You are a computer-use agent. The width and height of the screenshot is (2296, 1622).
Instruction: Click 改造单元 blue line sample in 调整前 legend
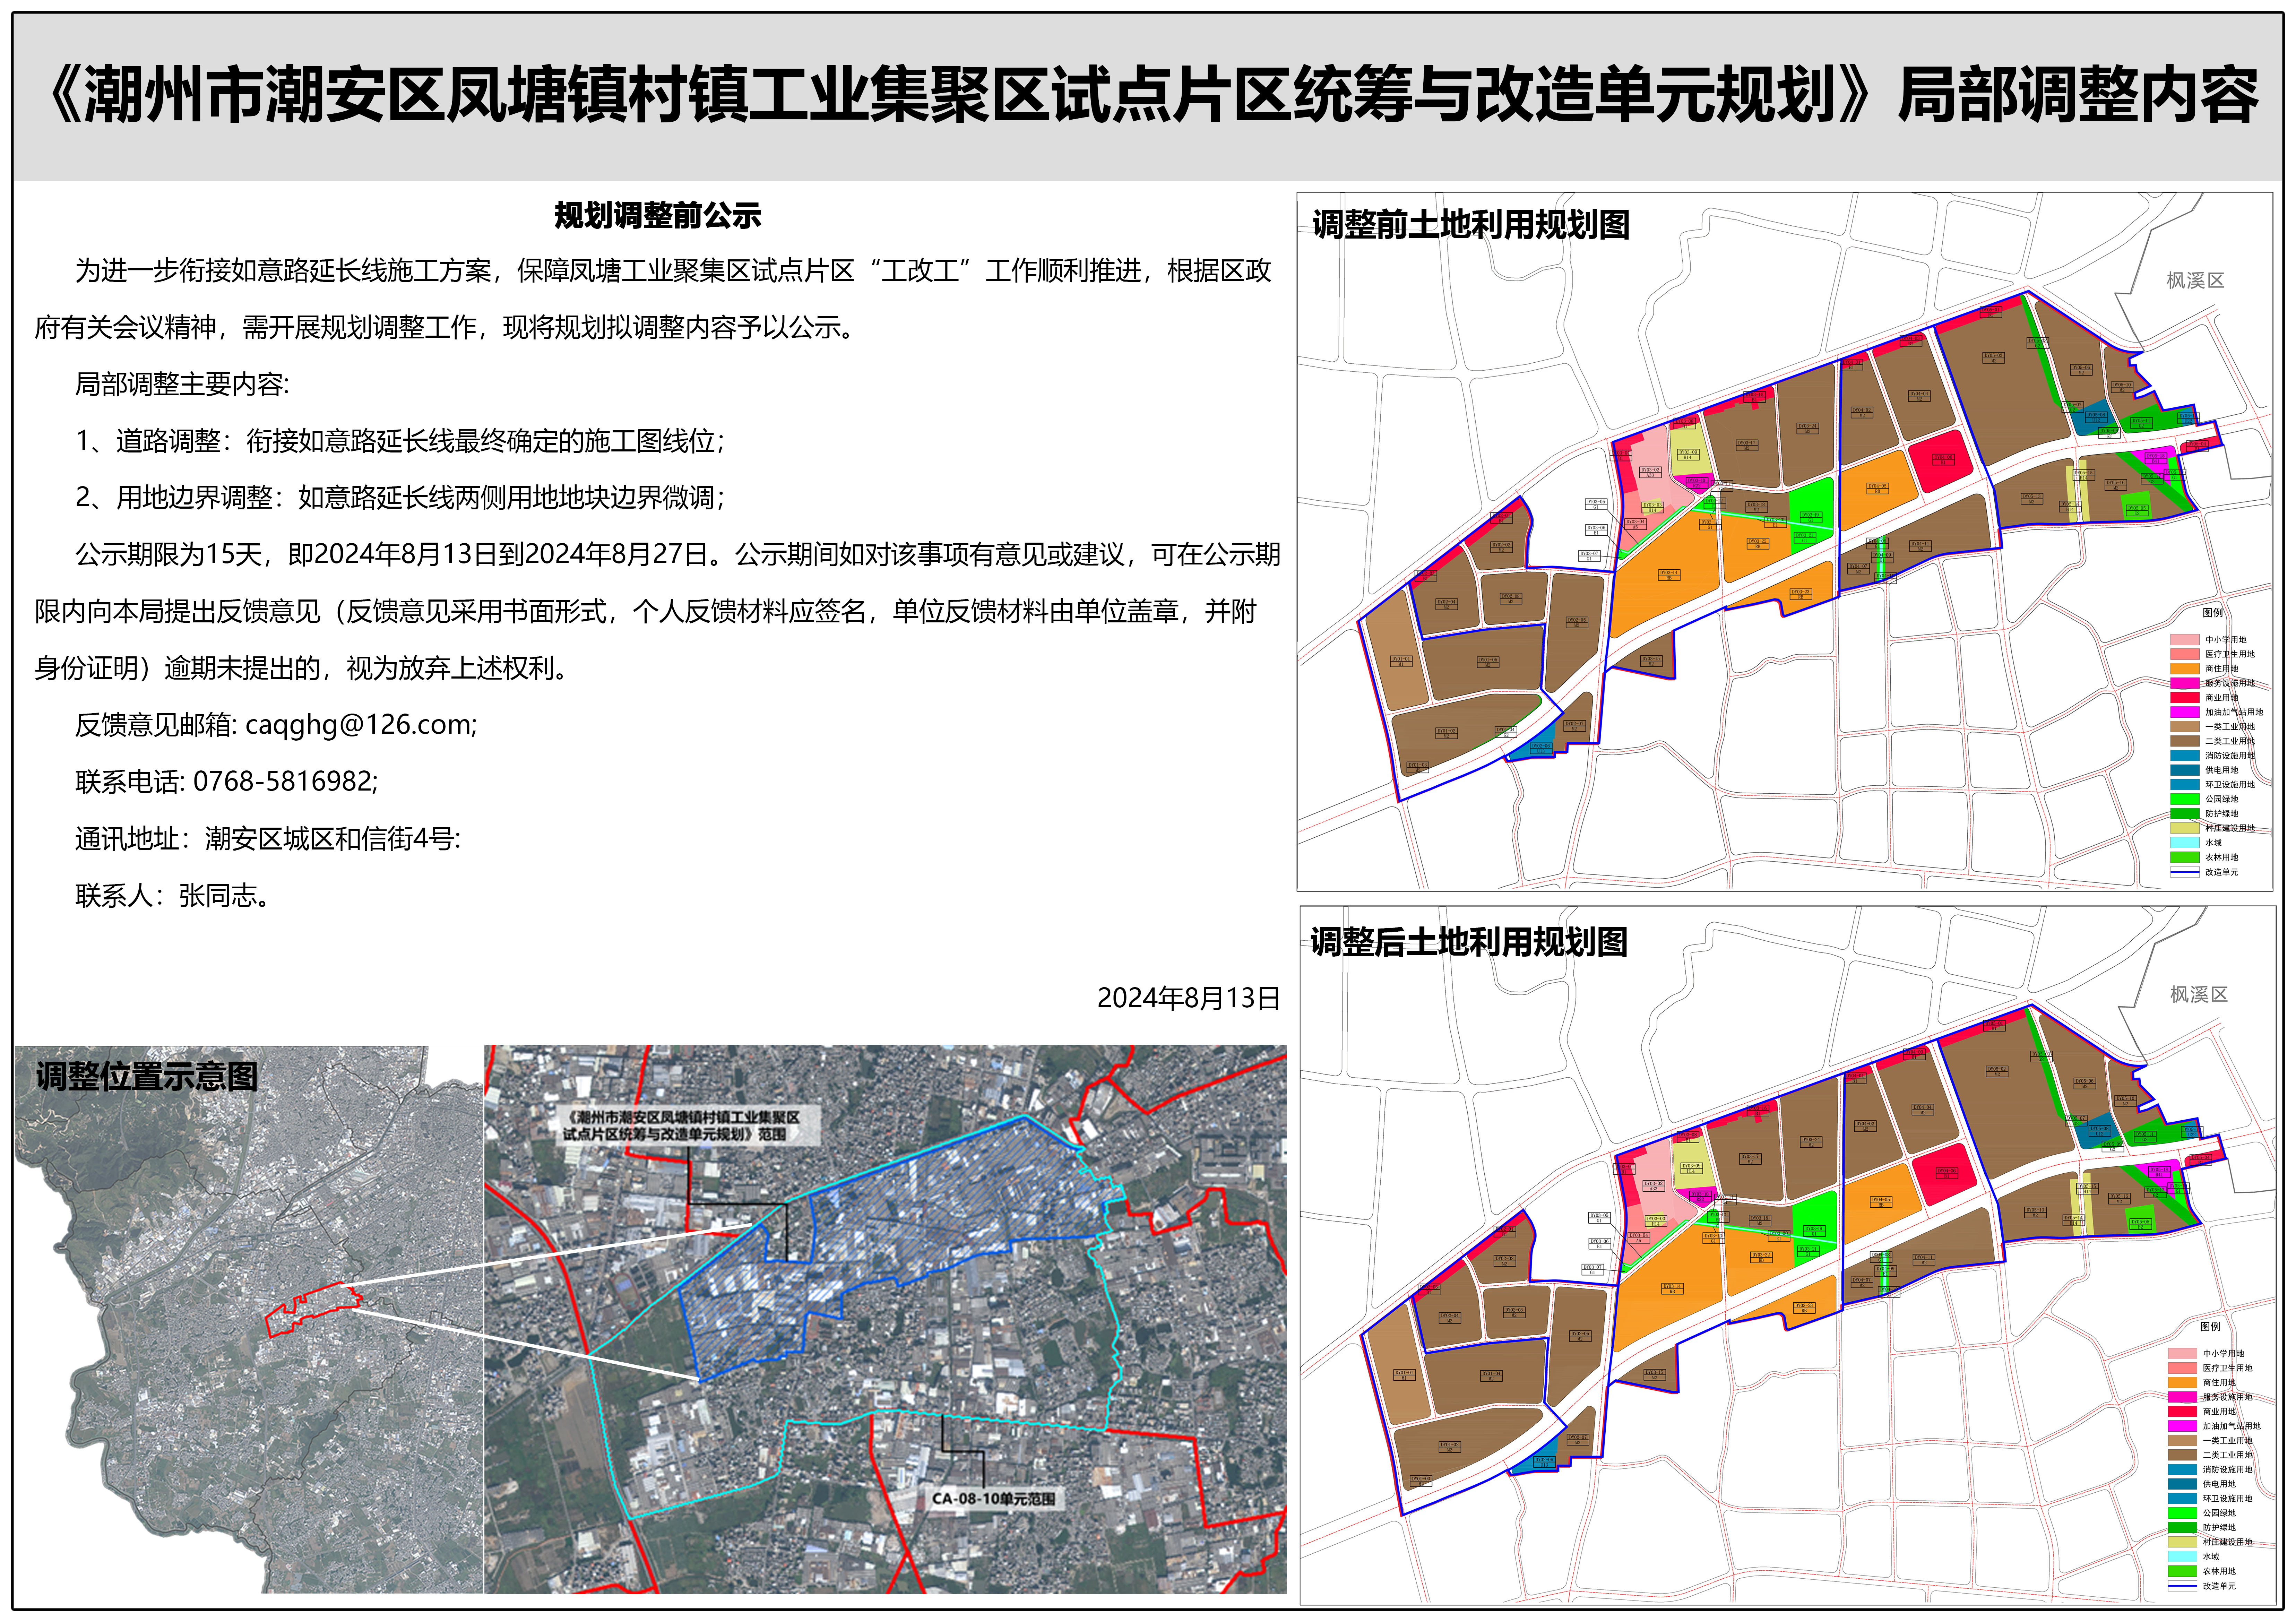point(2185,872)
